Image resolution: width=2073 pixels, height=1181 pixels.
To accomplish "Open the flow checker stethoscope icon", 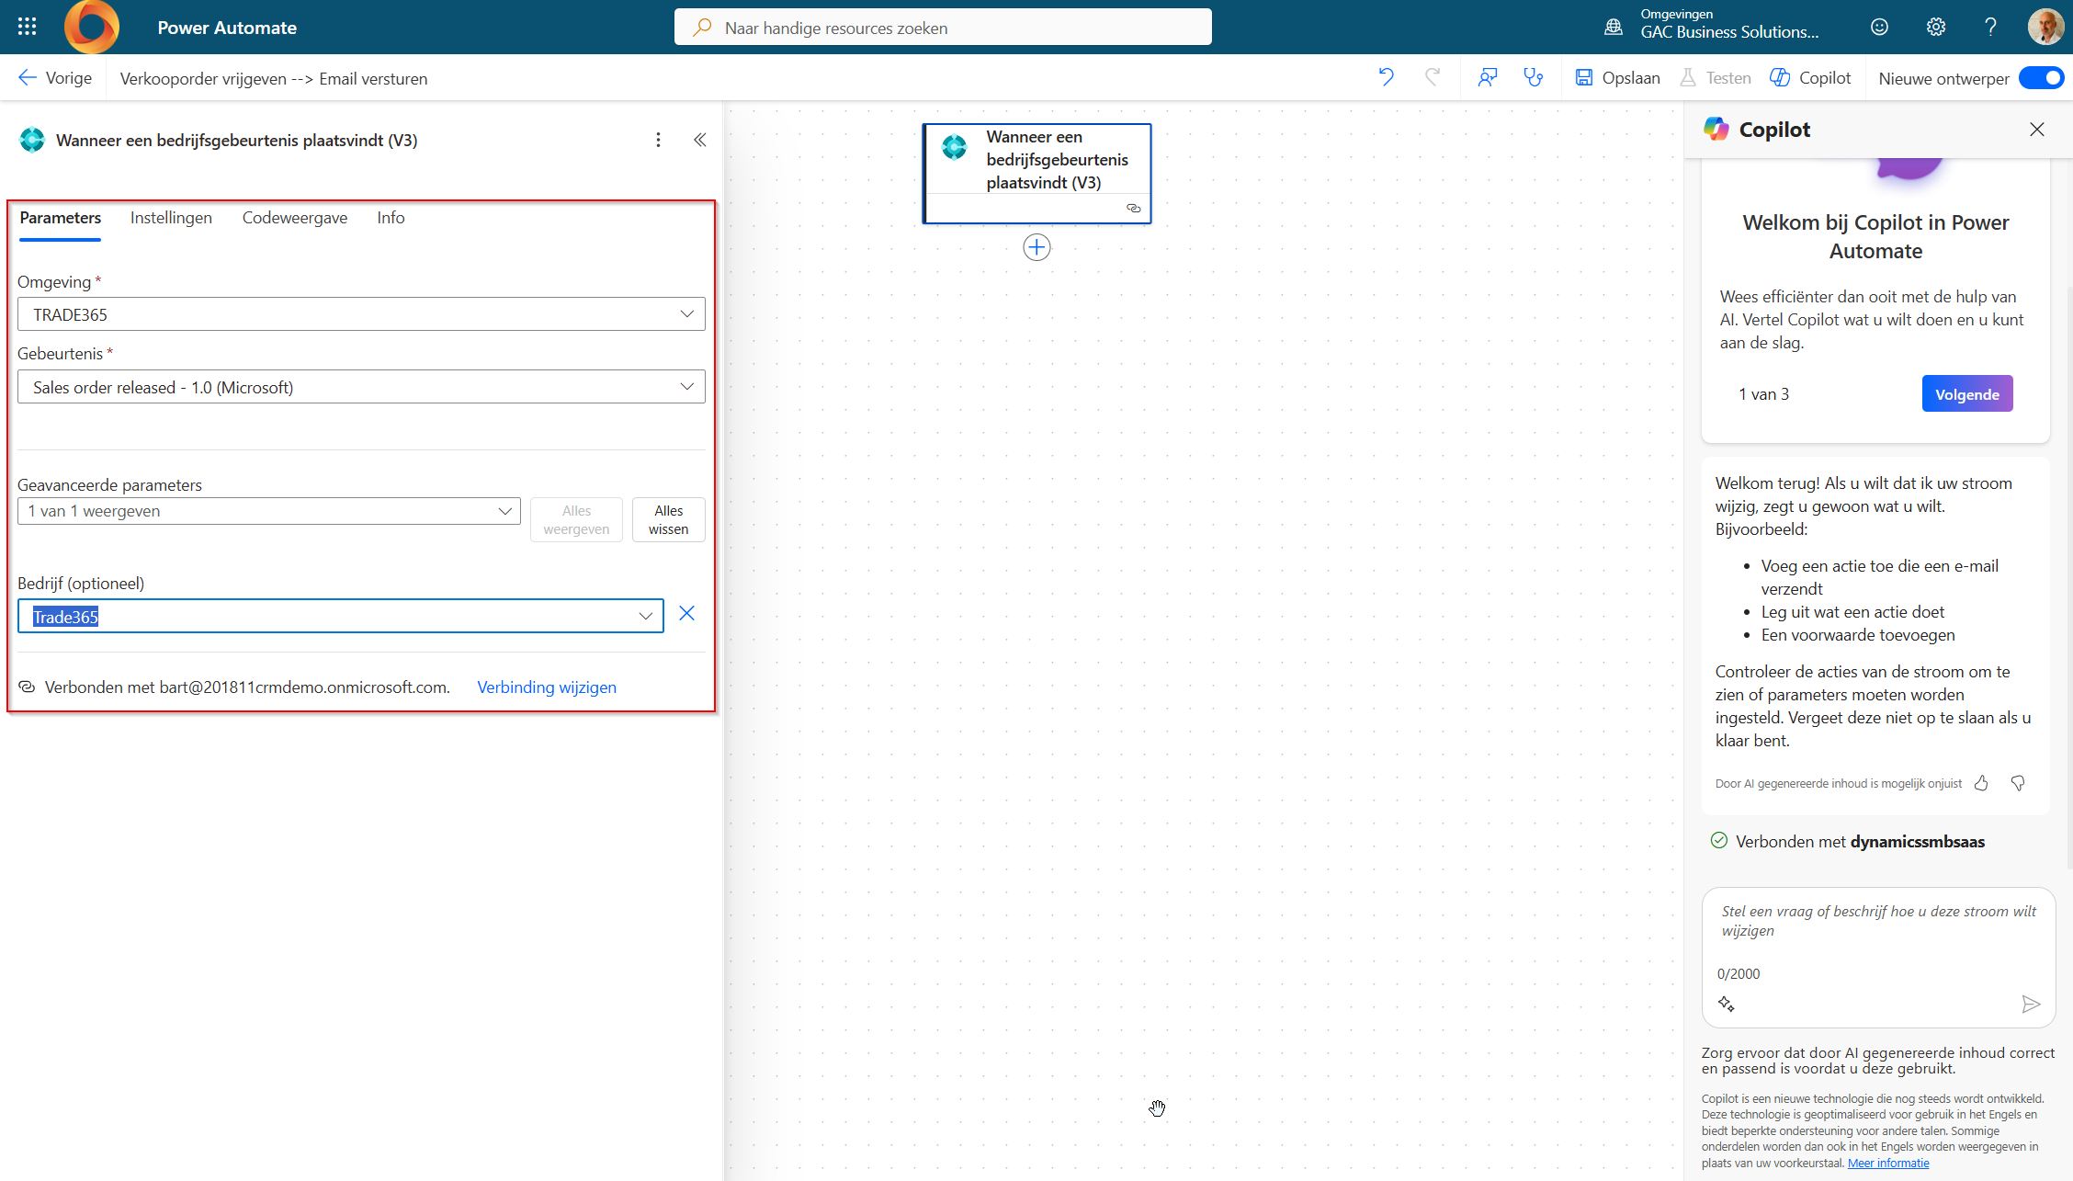I will pos(1533,77).
